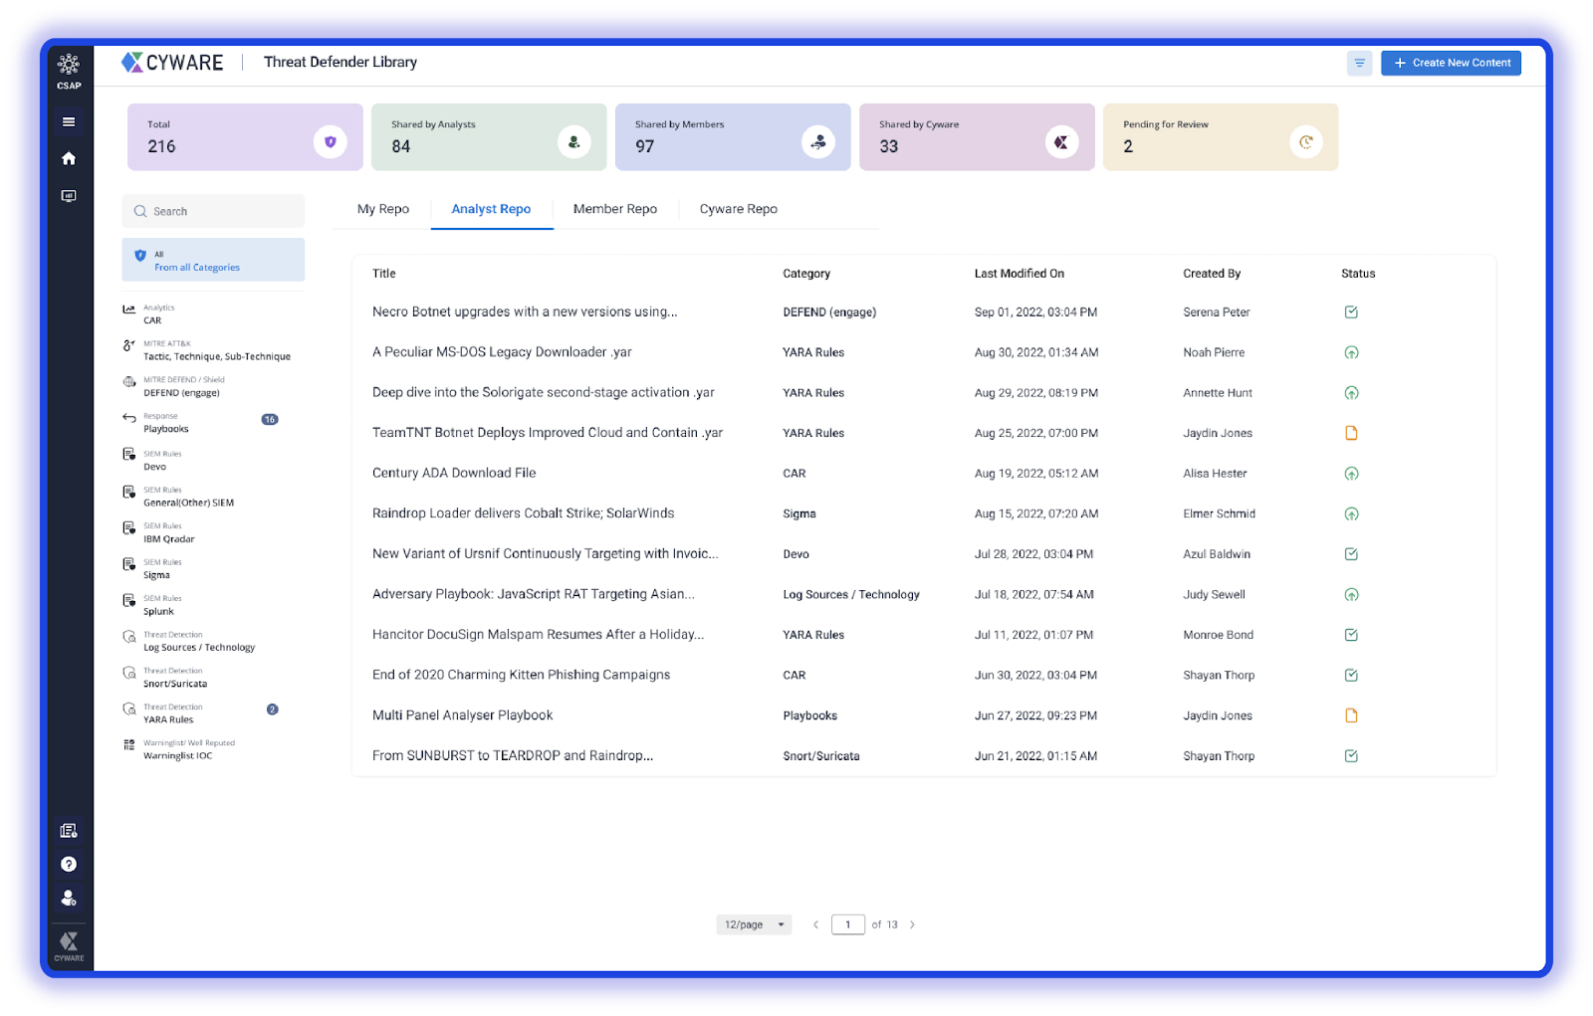
Task: Switch to the Member Repo tab
Action: tap(615, 209)
